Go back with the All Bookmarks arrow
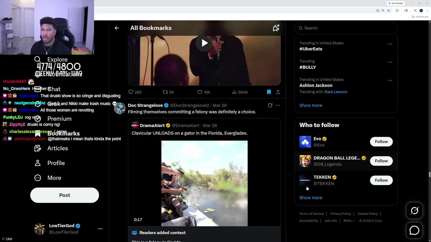Viewport: 431px width, 242px height. [x=117, y=28]
